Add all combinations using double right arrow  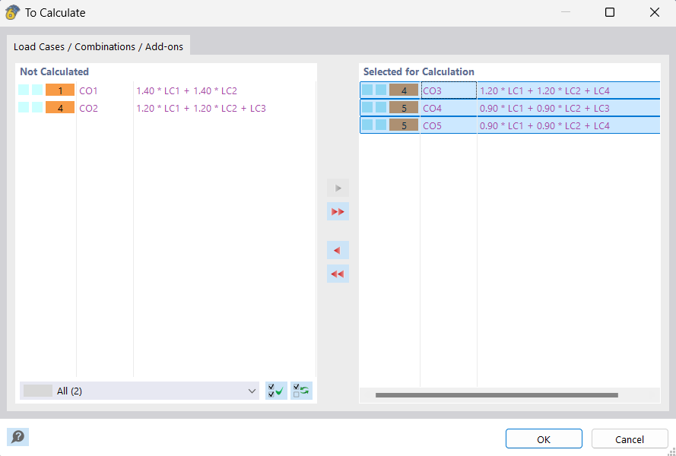pos(338,211)
